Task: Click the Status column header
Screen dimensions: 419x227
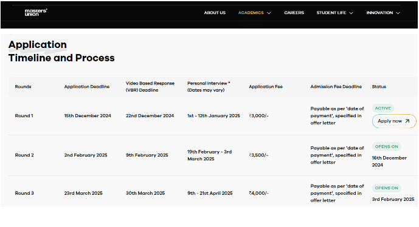Action: pyautogui.click(x=379, y=87)
